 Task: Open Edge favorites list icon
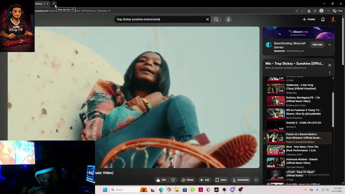coord(315,11)
